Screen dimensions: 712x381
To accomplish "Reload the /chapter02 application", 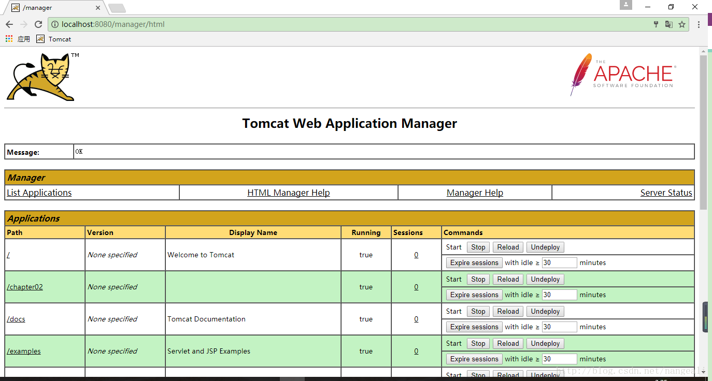I will (x=508, y=280).
